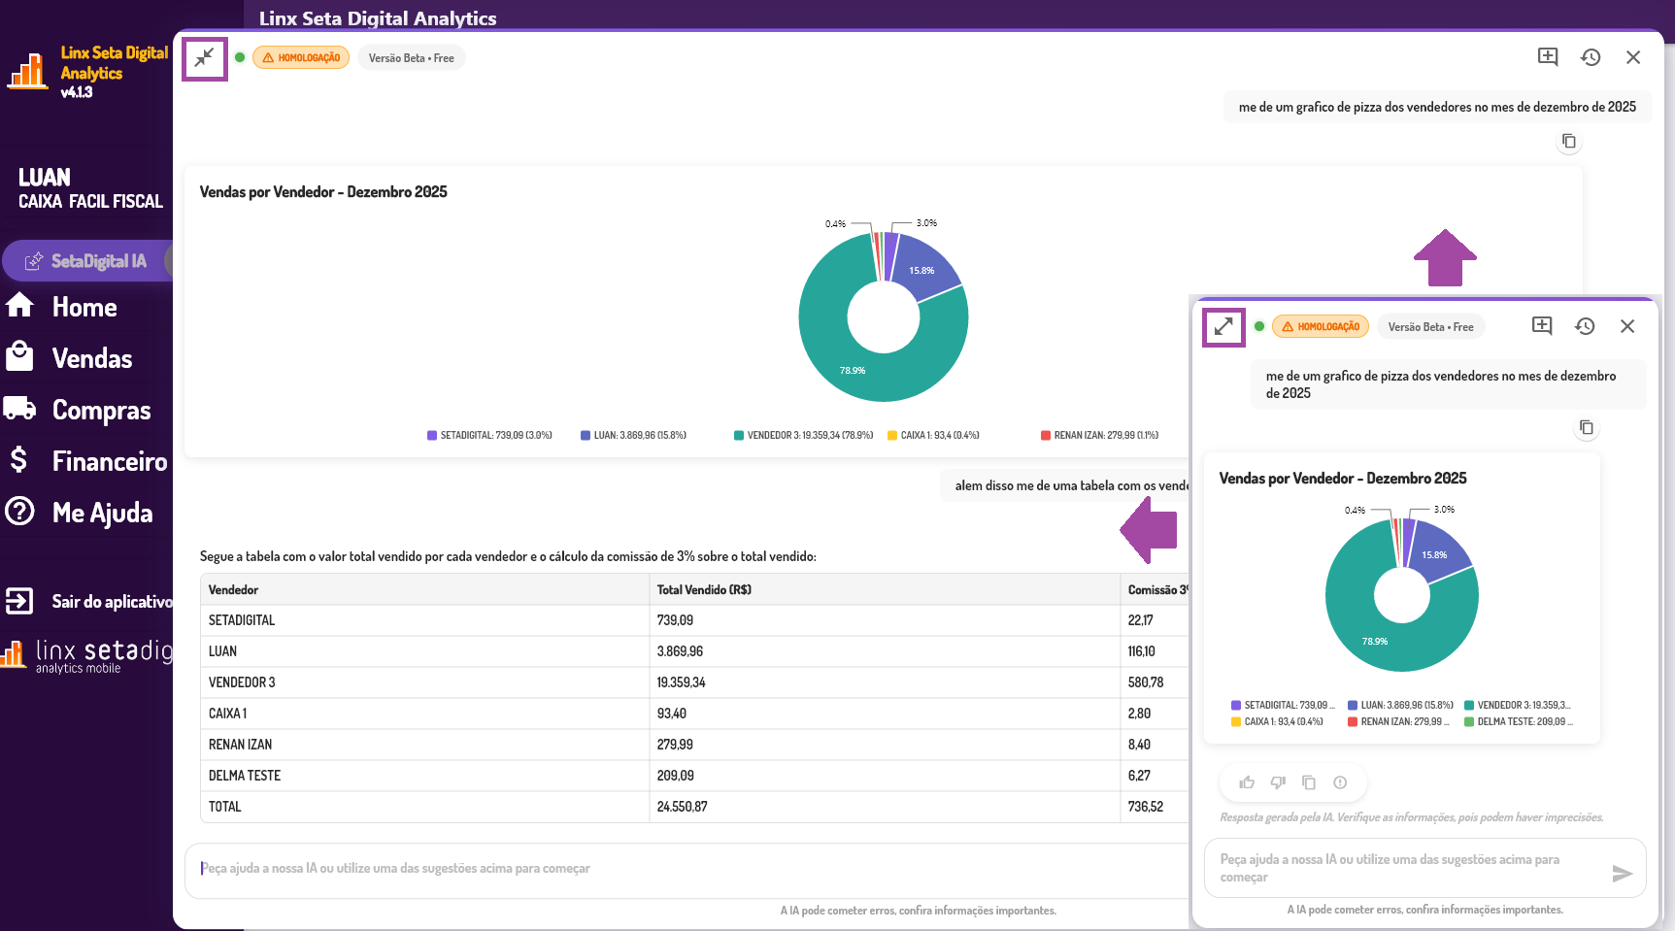
Task: Click the 24.550,87 total value cell
Action: pos(885,807)
